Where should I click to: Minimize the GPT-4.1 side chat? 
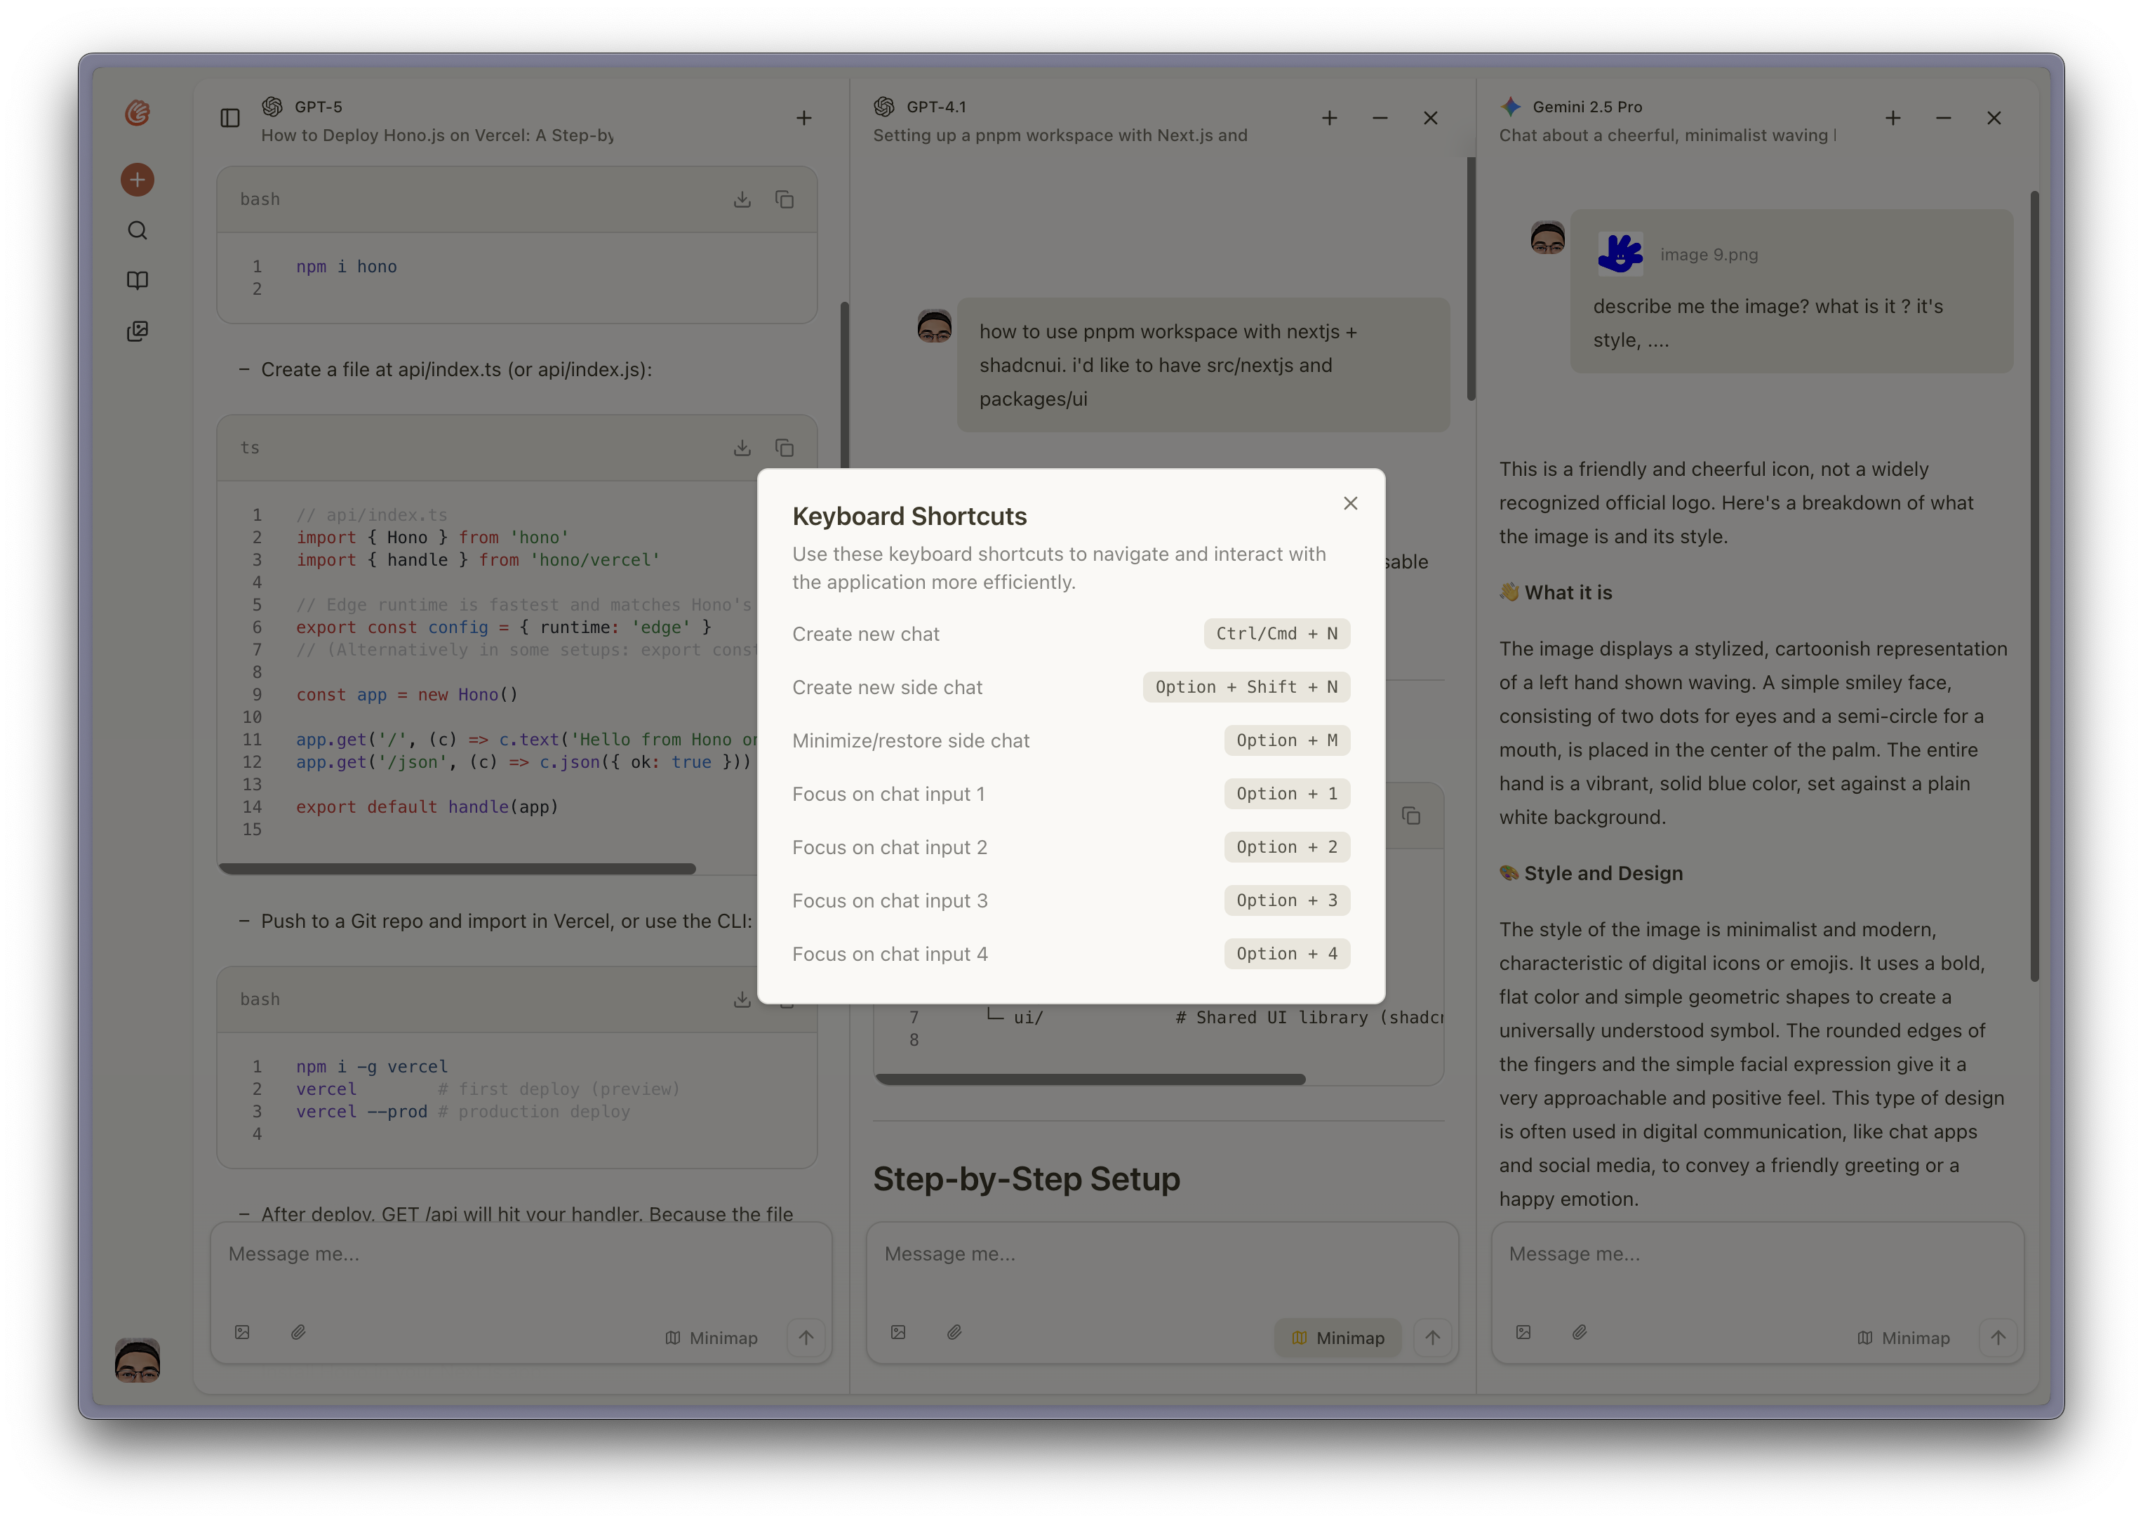point(1379,118)
